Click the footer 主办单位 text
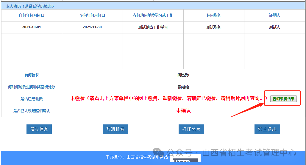Viewport: 306px width, 165px height. pos(137,157)
